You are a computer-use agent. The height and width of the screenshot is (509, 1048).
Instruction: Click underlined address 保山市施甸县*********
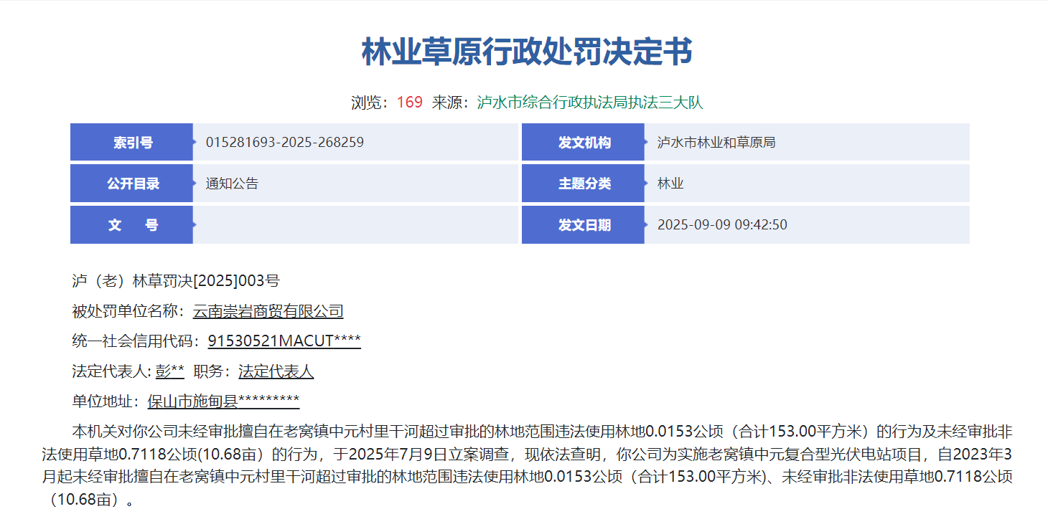(x=223, y=401)
